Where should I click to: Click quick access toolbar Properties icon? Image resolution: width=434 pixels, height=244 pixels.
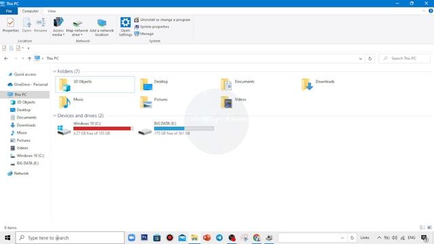(x=4, y=48)
